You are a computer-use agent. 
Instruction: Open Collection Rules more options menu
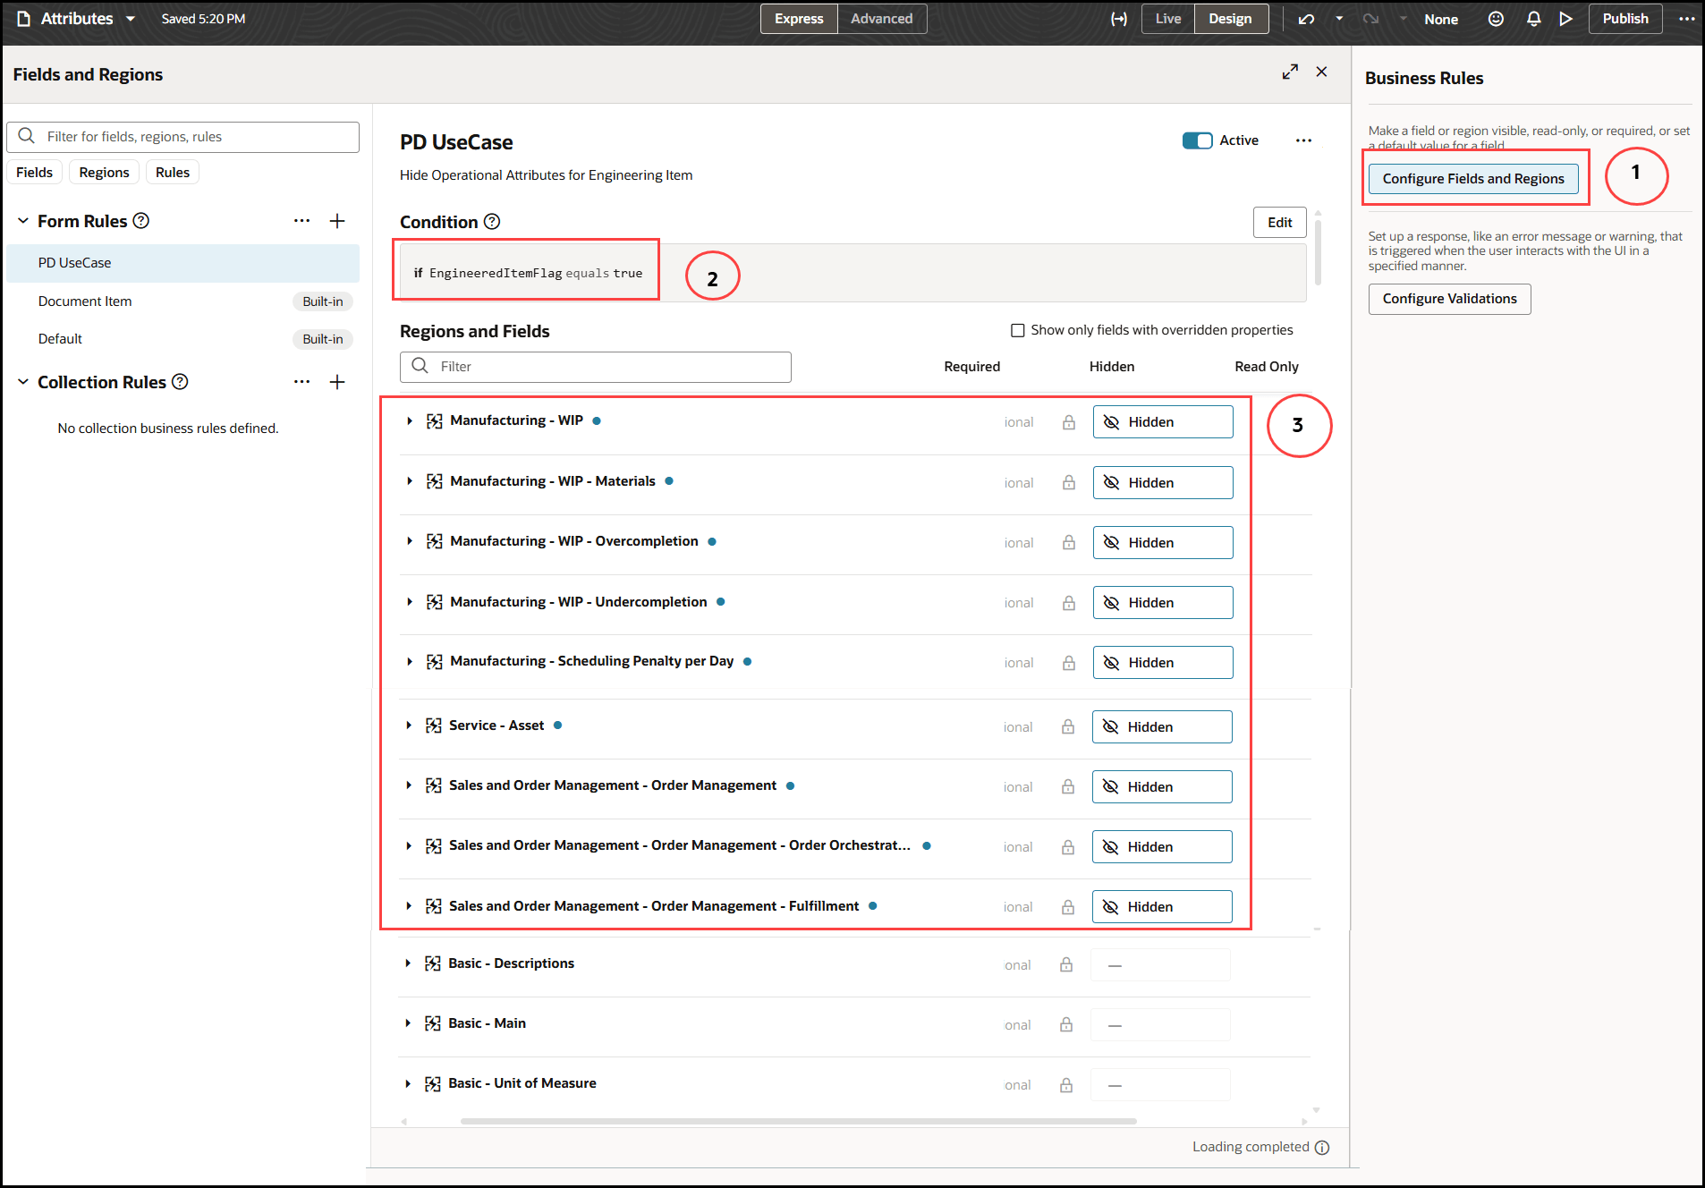(302, 382)
